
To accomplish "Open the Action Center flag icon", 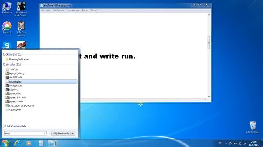I will click(231, 143).
